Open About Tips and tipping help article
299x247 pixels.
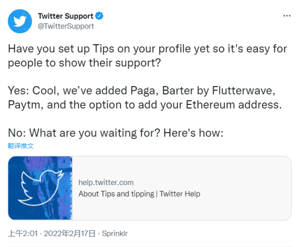click(139, 193)
